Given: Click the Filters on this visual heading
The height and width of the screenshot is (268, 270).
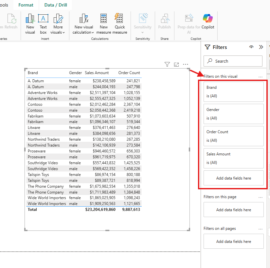Looking at the screenshot, I should click(x=220, y=76).
